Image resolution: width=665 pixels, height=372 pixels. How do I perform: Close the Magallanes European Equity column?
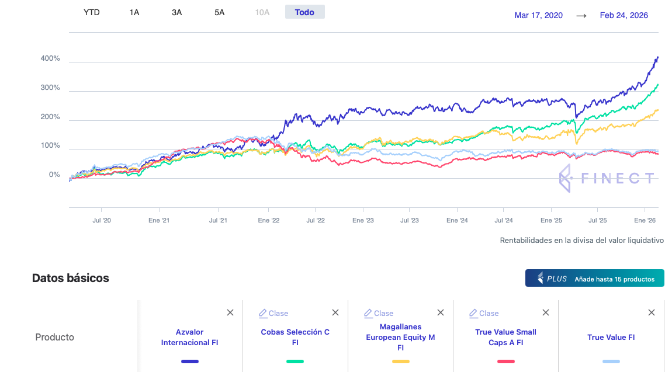pos(441,313)
